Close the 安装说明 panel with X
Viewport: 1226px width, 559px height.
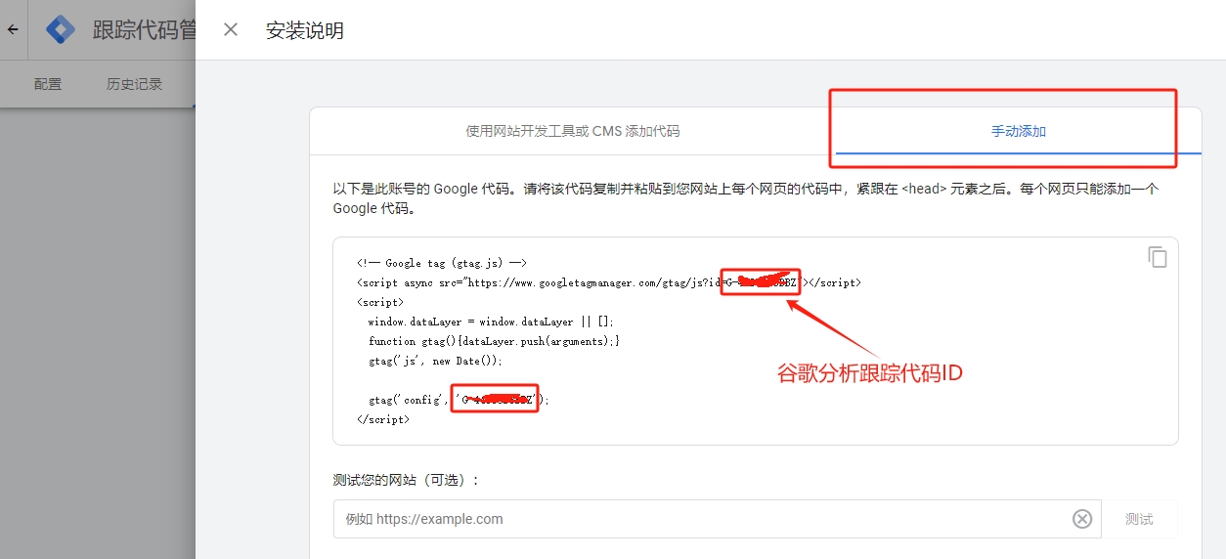(231, 29)
